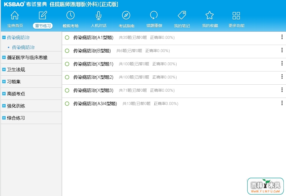Expand the 循证医学与临床思维 node

pos(4,57)
